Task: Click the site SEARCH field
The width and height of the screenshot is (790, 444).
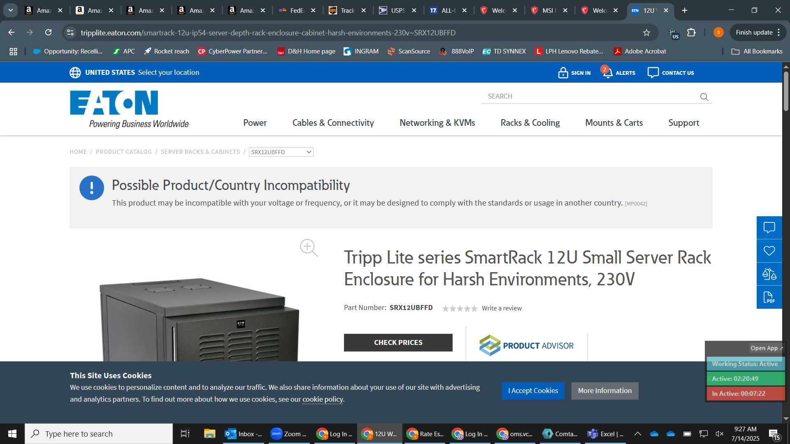Action: (590, 96)
